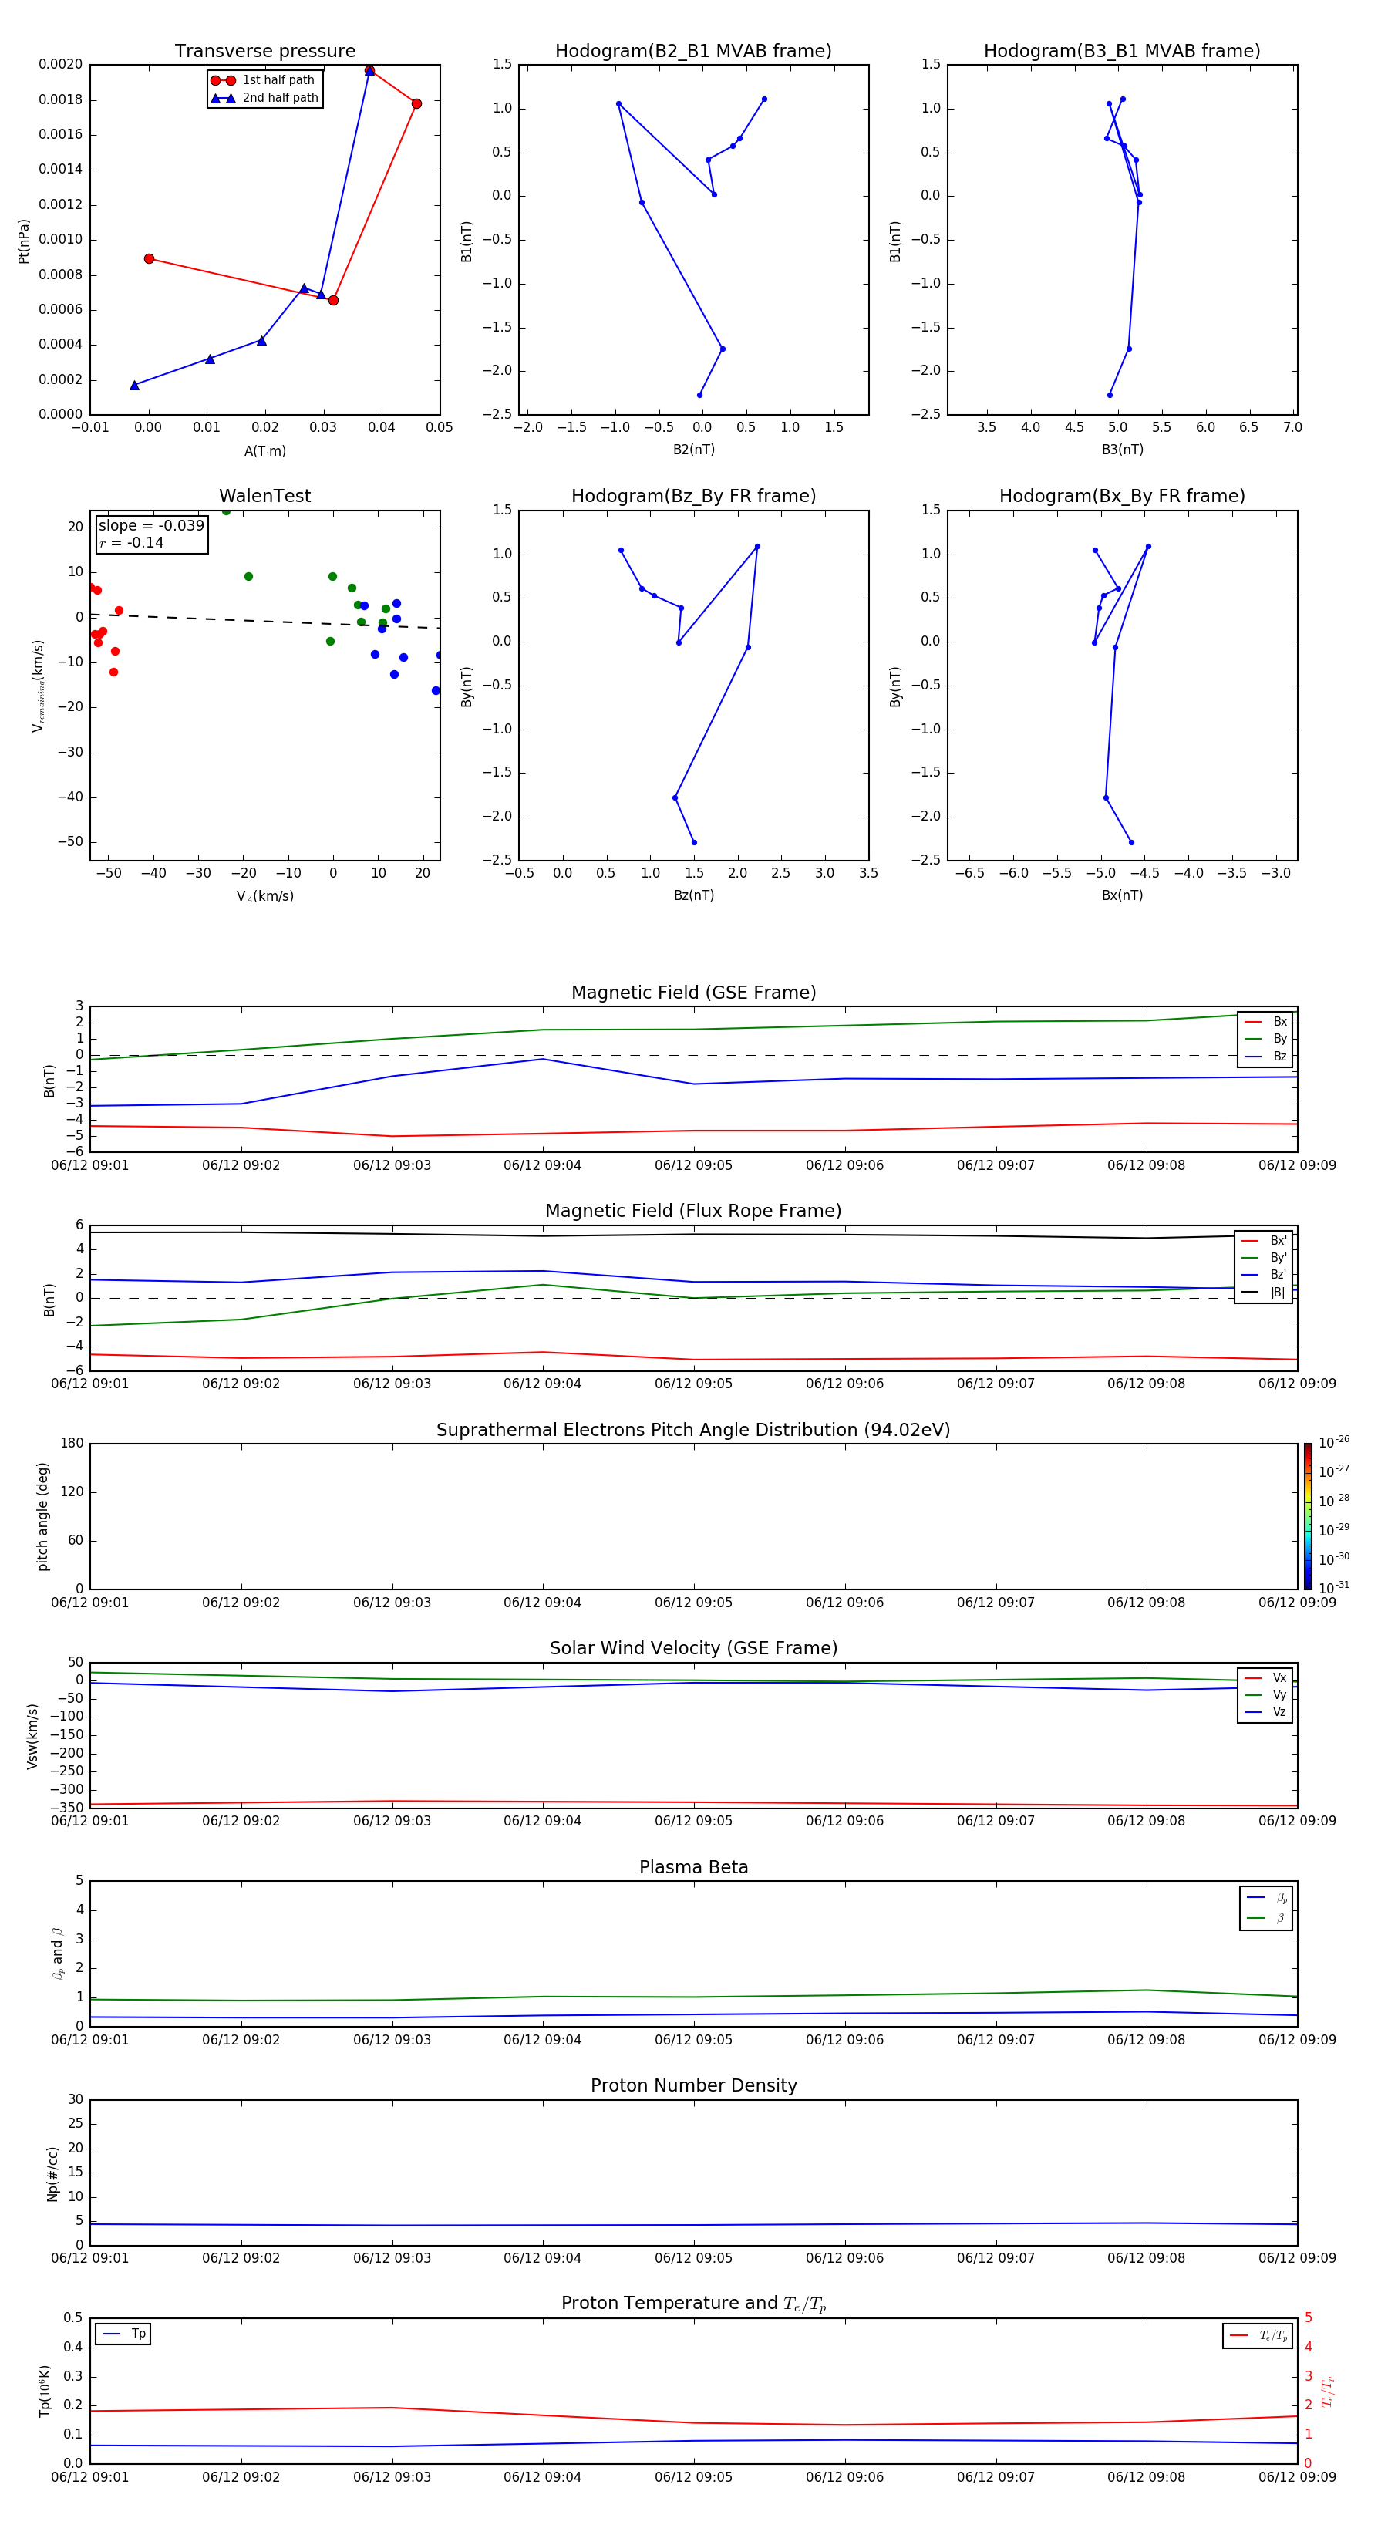1388x2545 pixels.
Task: Click the βp entry in the Plasma Beta legend
Action: pyautogui.click(x=1266, y=1898)
